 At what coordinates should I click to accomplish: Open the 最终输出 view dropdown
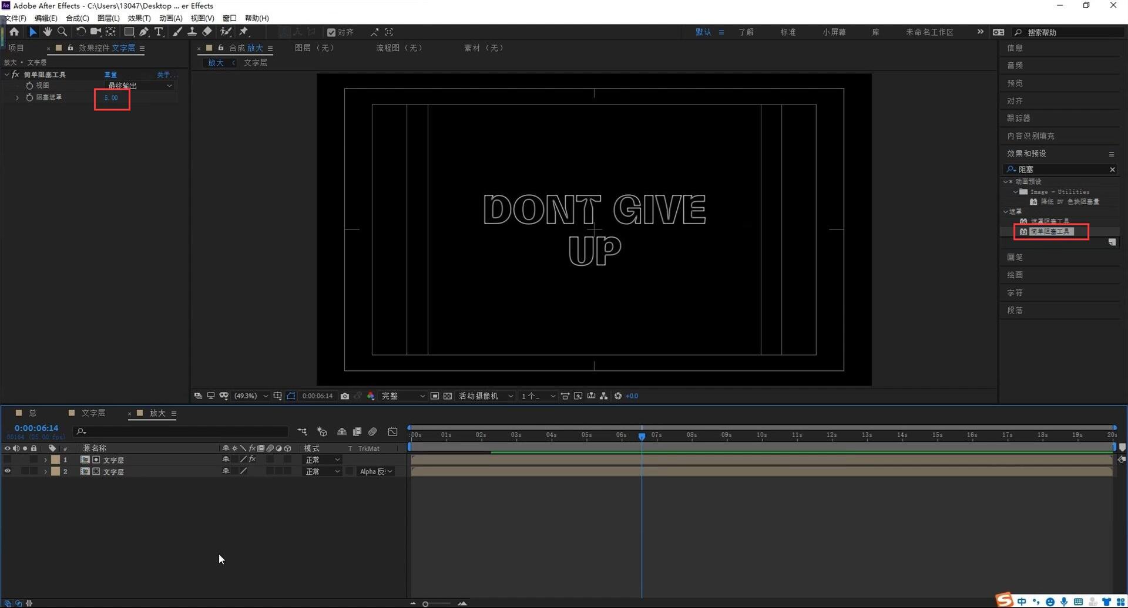click(140, 86)
